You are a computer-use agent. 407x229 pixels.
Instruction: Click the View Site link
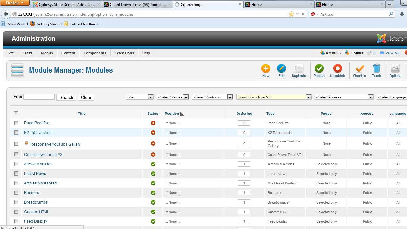coord(390,53)
